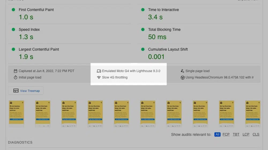
Task: Click the wifi icon beside Slow 4G throttling
Action: pos(99,77)
